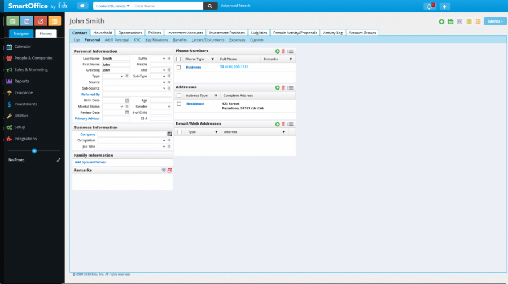Click the Word document icon in header
Viewport: 508px width, 284px height.
coord(459,21)
